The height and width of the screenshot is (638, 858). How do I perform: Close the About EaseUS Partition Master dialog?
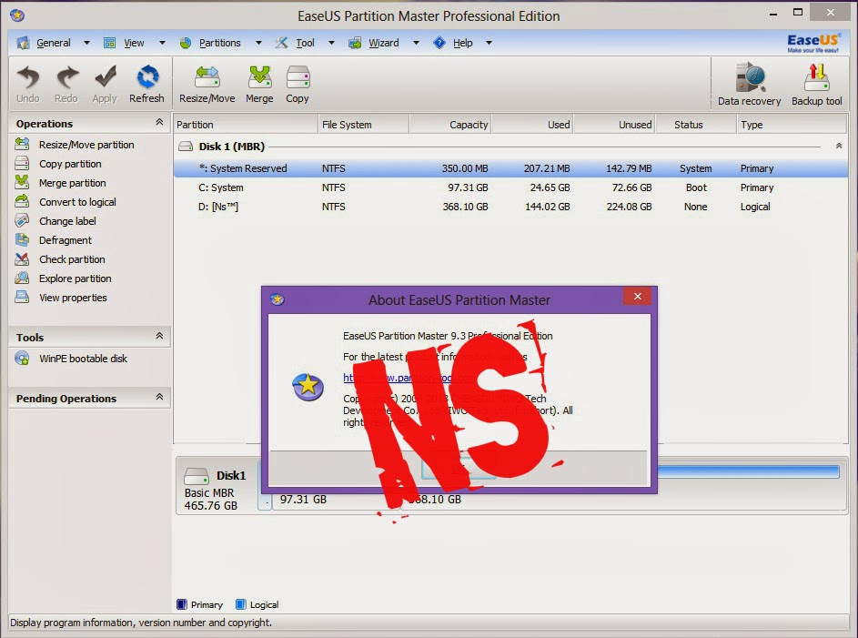638,296
